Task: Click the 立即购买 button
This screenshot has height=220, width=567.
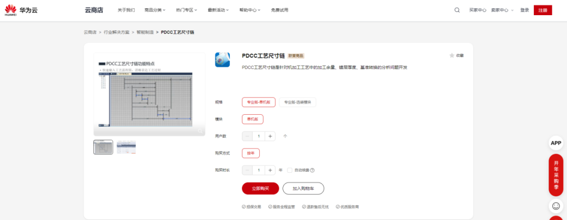Action: 260,188
